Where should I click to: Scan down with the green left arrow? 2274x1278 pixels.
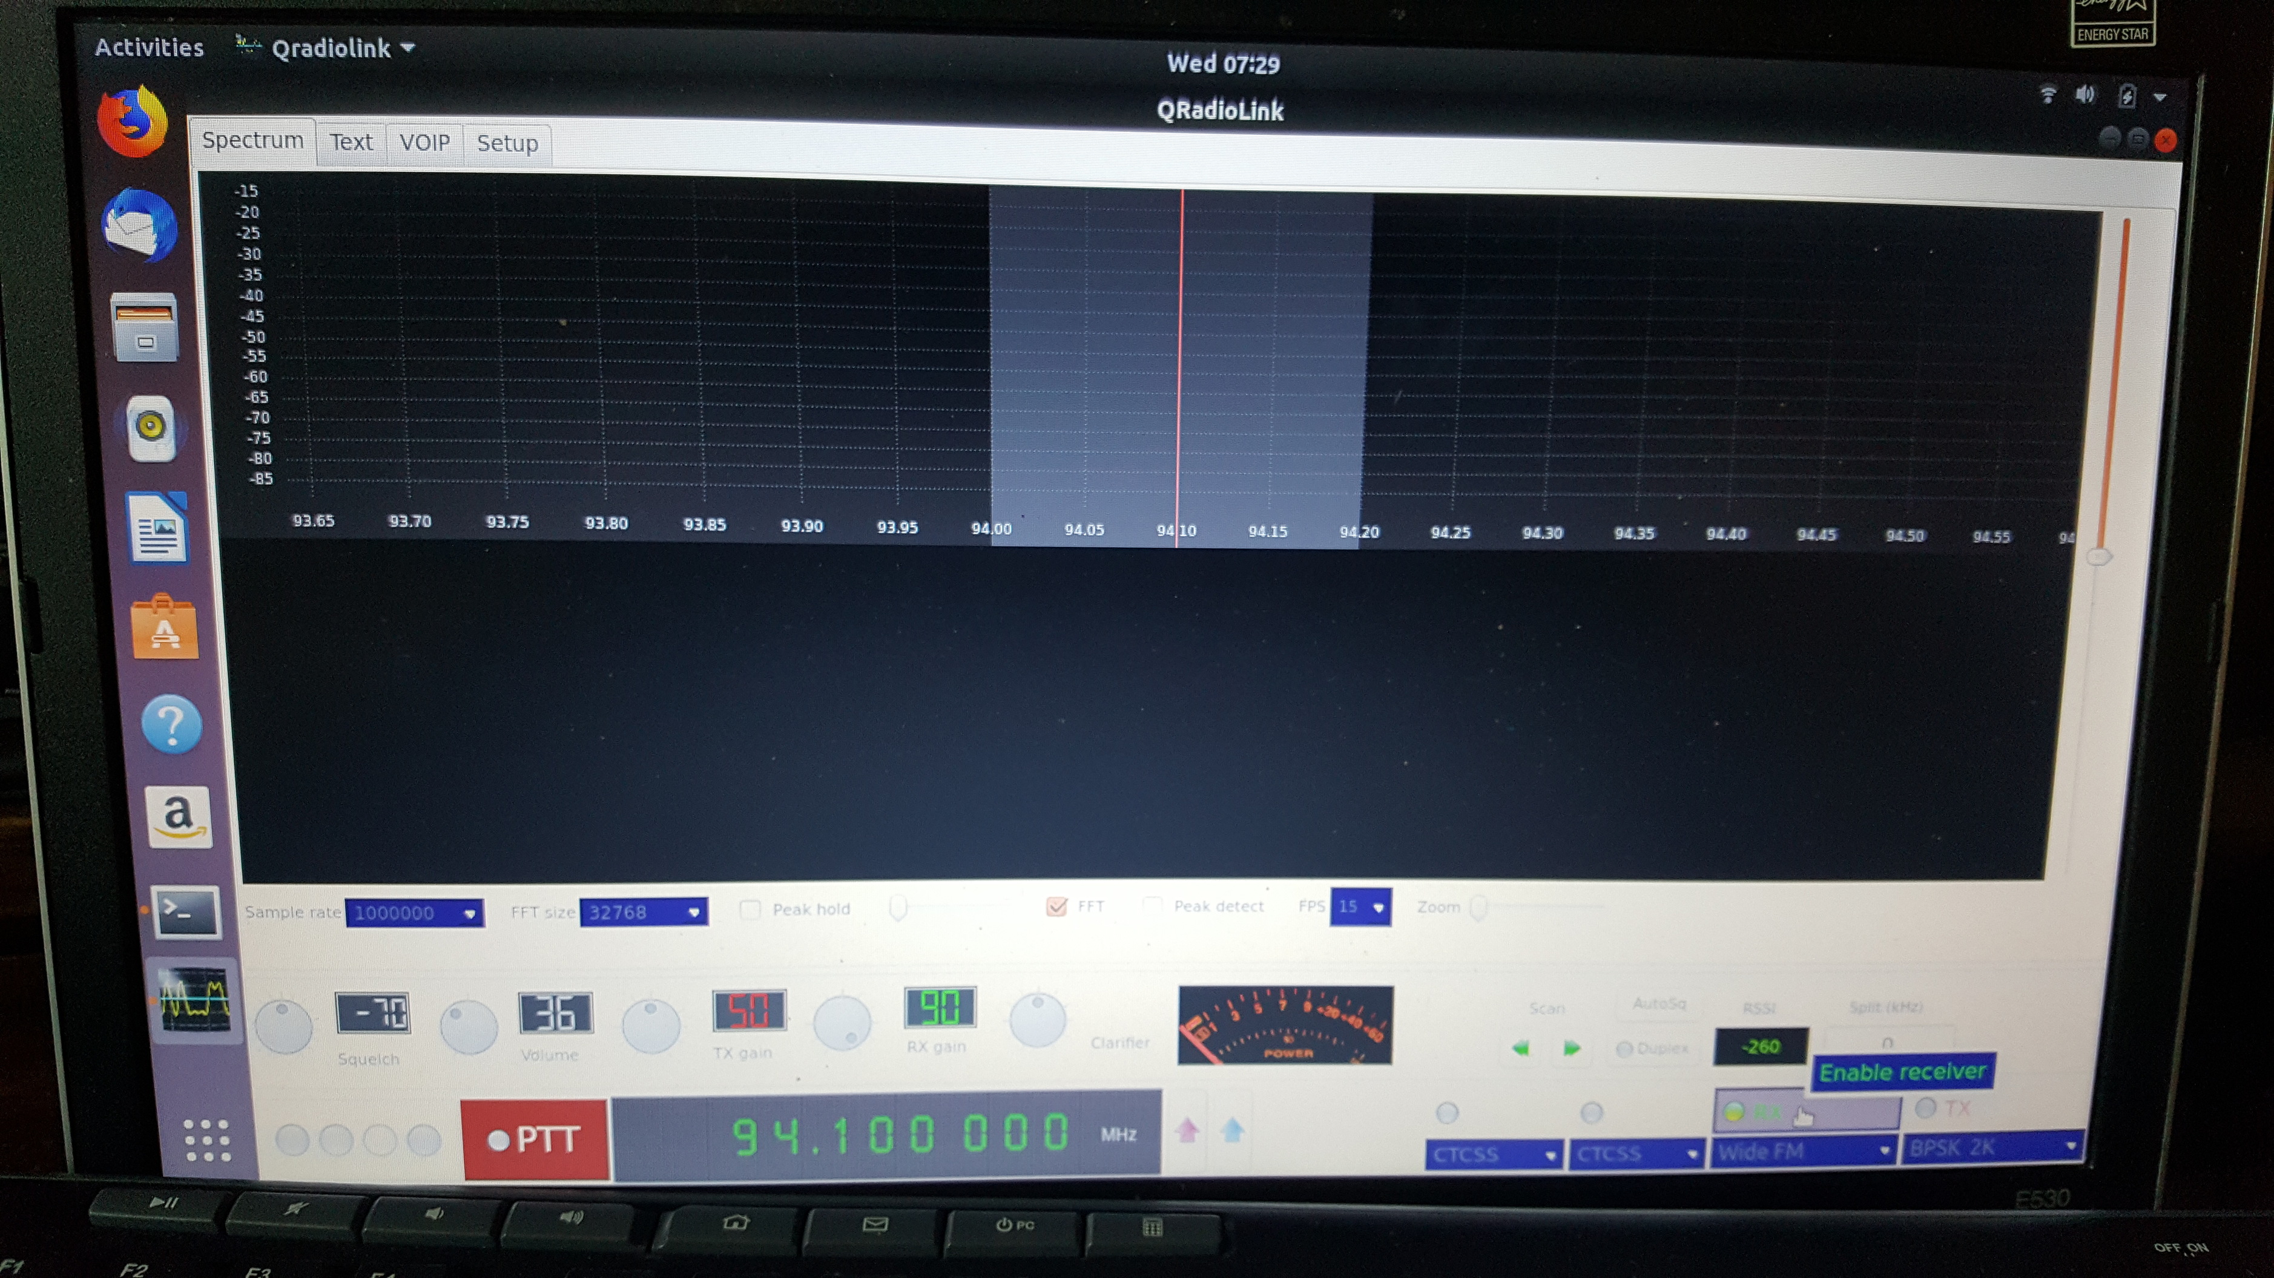click(x=1520, y=1049)
